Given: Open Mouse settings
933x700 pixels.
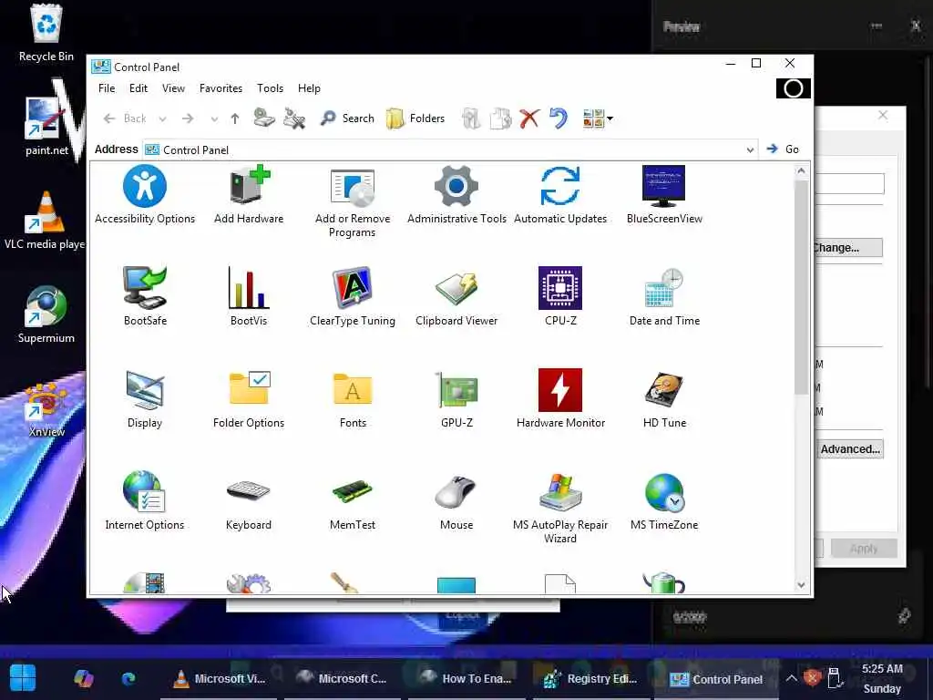Looking at the screenshot, I should pos(456,500).
